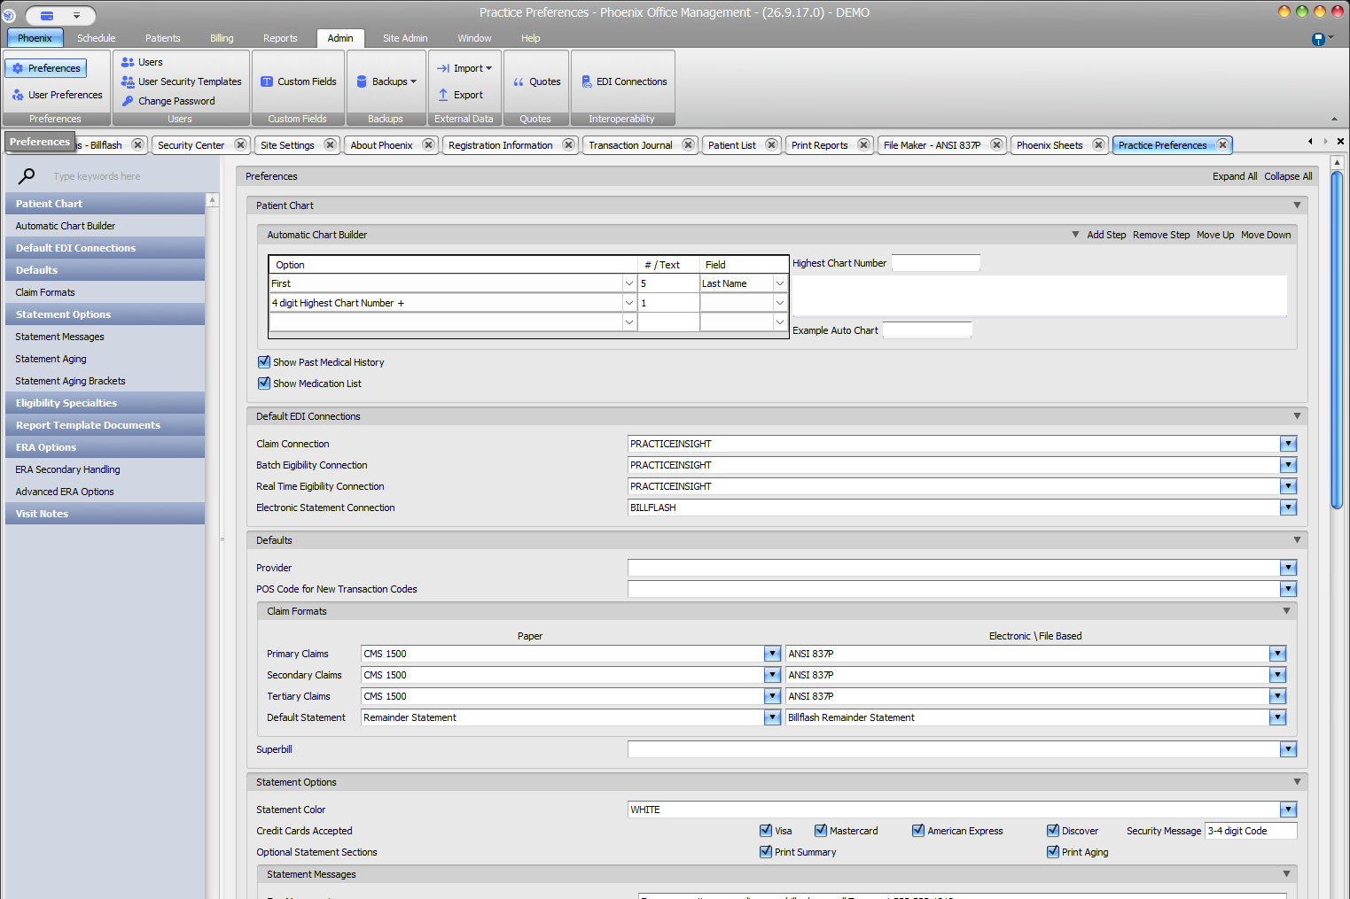
Task: Switch to Site Admin tab
Action: [405, 38]
